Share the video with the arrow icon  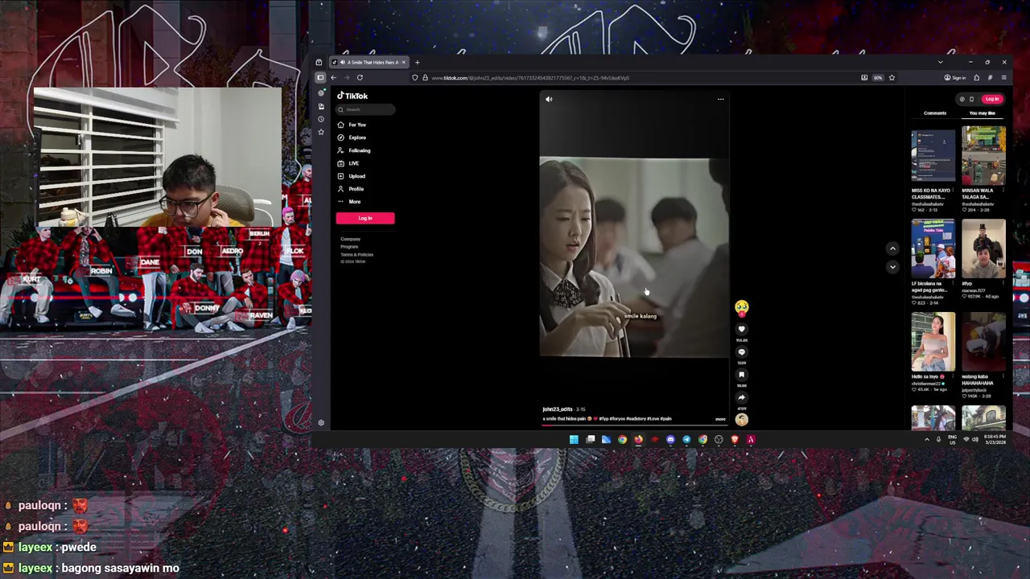coord(741,397)
